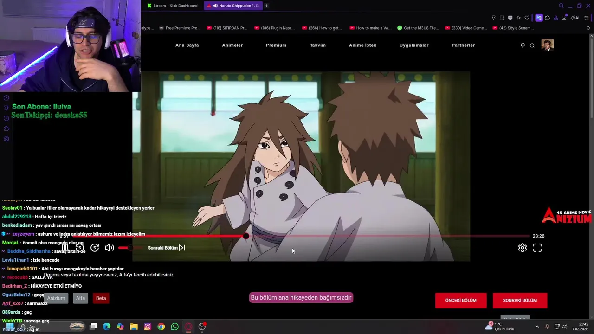Image resolution: width=594 pixels, height=334 pixels.
Task: Open Task View in taskbar
Action: click(x=93, y=327)
